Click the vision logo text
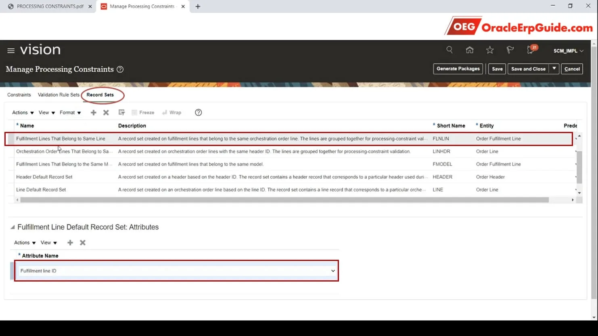Viewport: 598px width, 336px height. tap(40, 50)
